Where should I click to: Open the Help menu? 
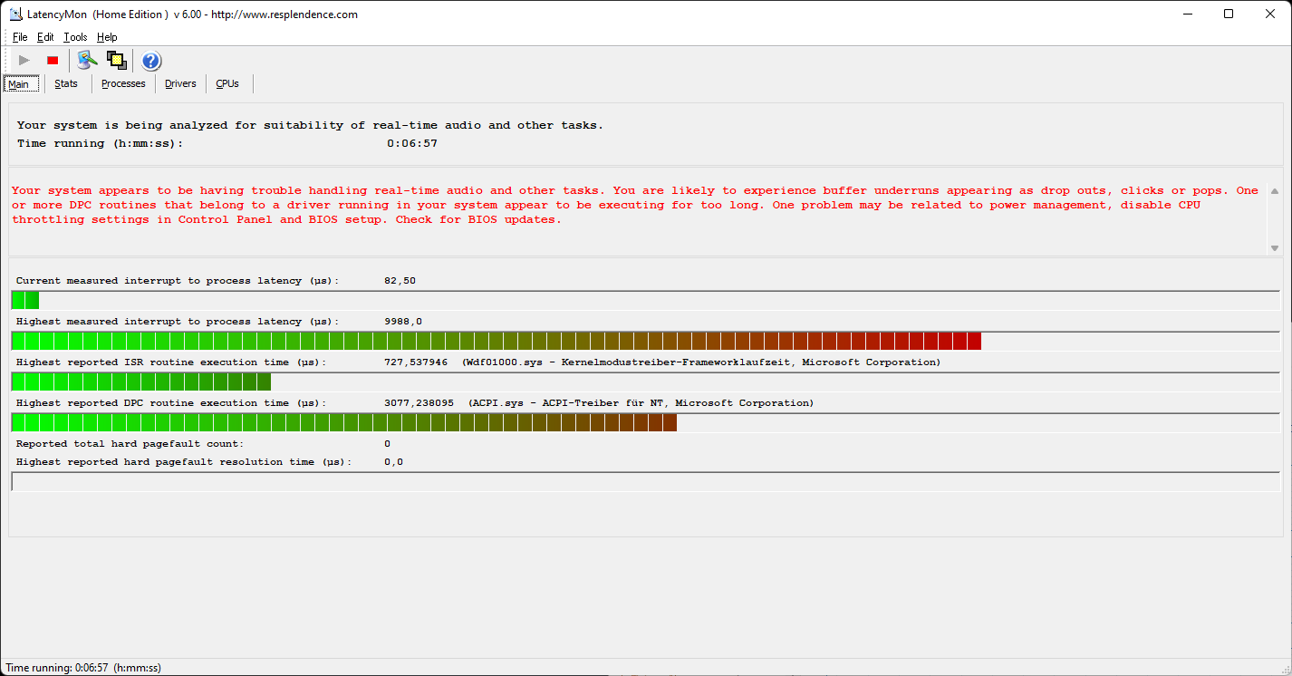(107, 37)
